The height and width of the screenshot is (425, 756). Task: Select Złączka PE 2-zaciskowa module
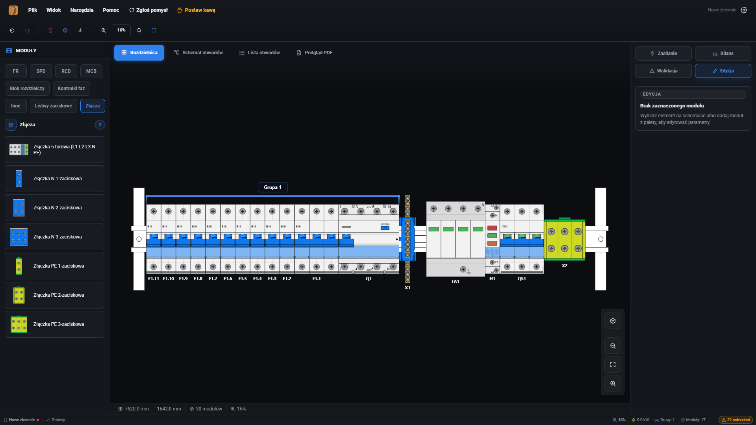[54, 295]
